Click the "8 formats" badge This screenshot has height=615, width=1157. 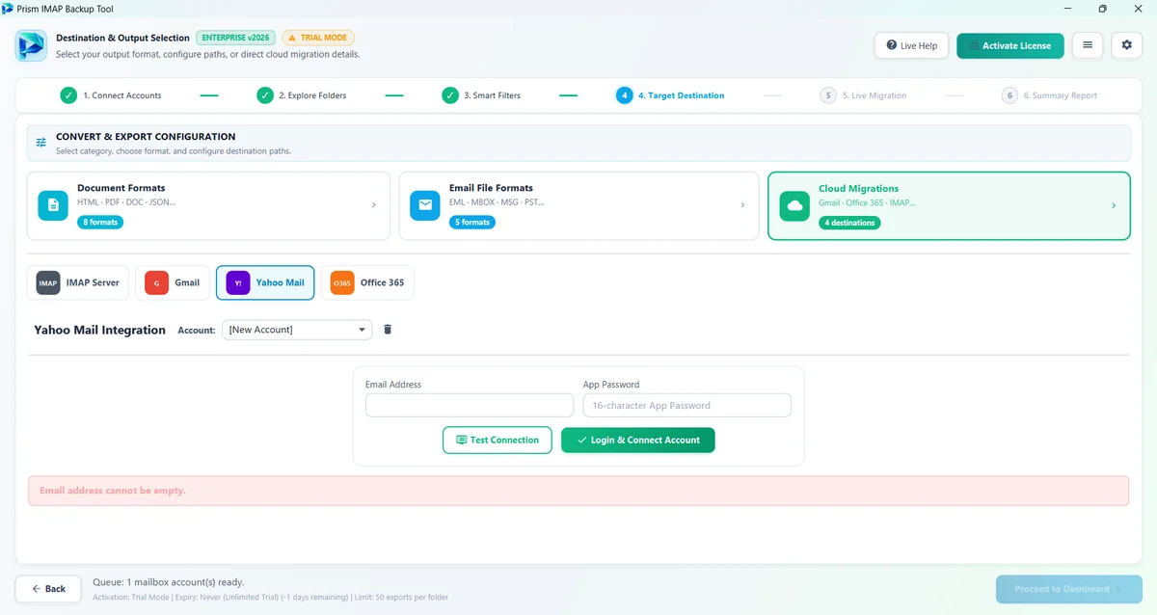[x=100, y=223]
